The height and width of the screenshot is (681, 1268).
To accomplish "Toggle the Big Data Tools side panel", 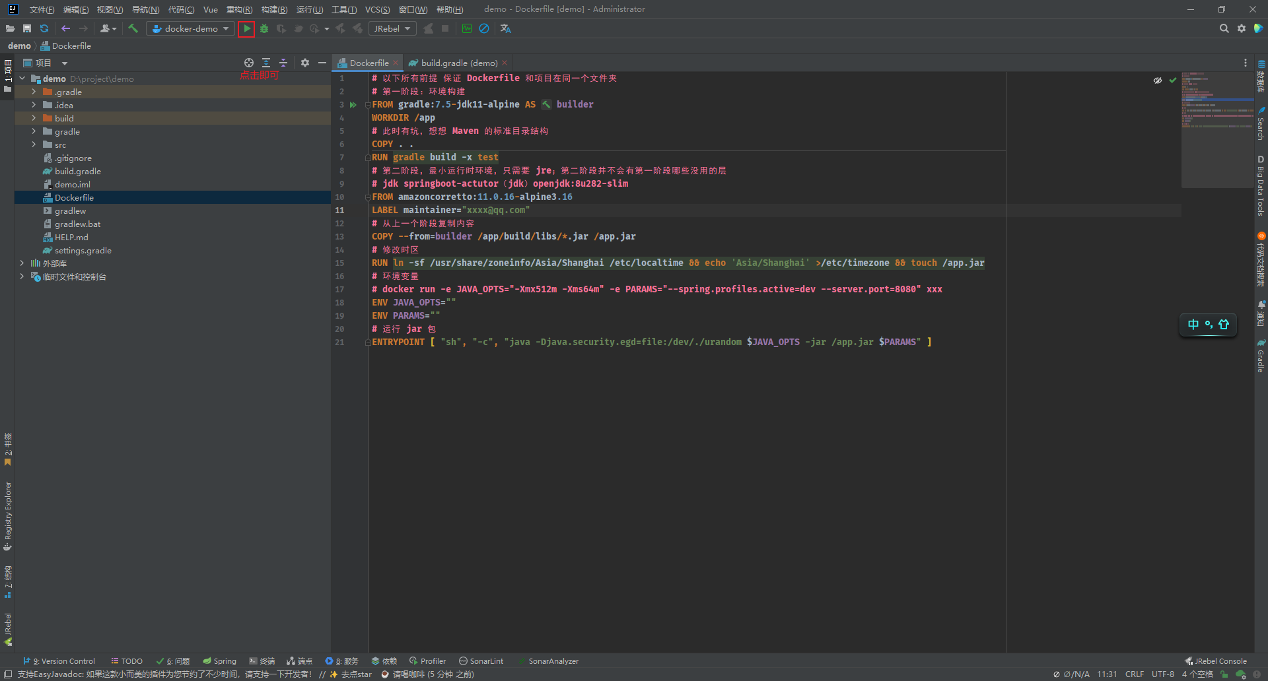I will (1261, 186).
